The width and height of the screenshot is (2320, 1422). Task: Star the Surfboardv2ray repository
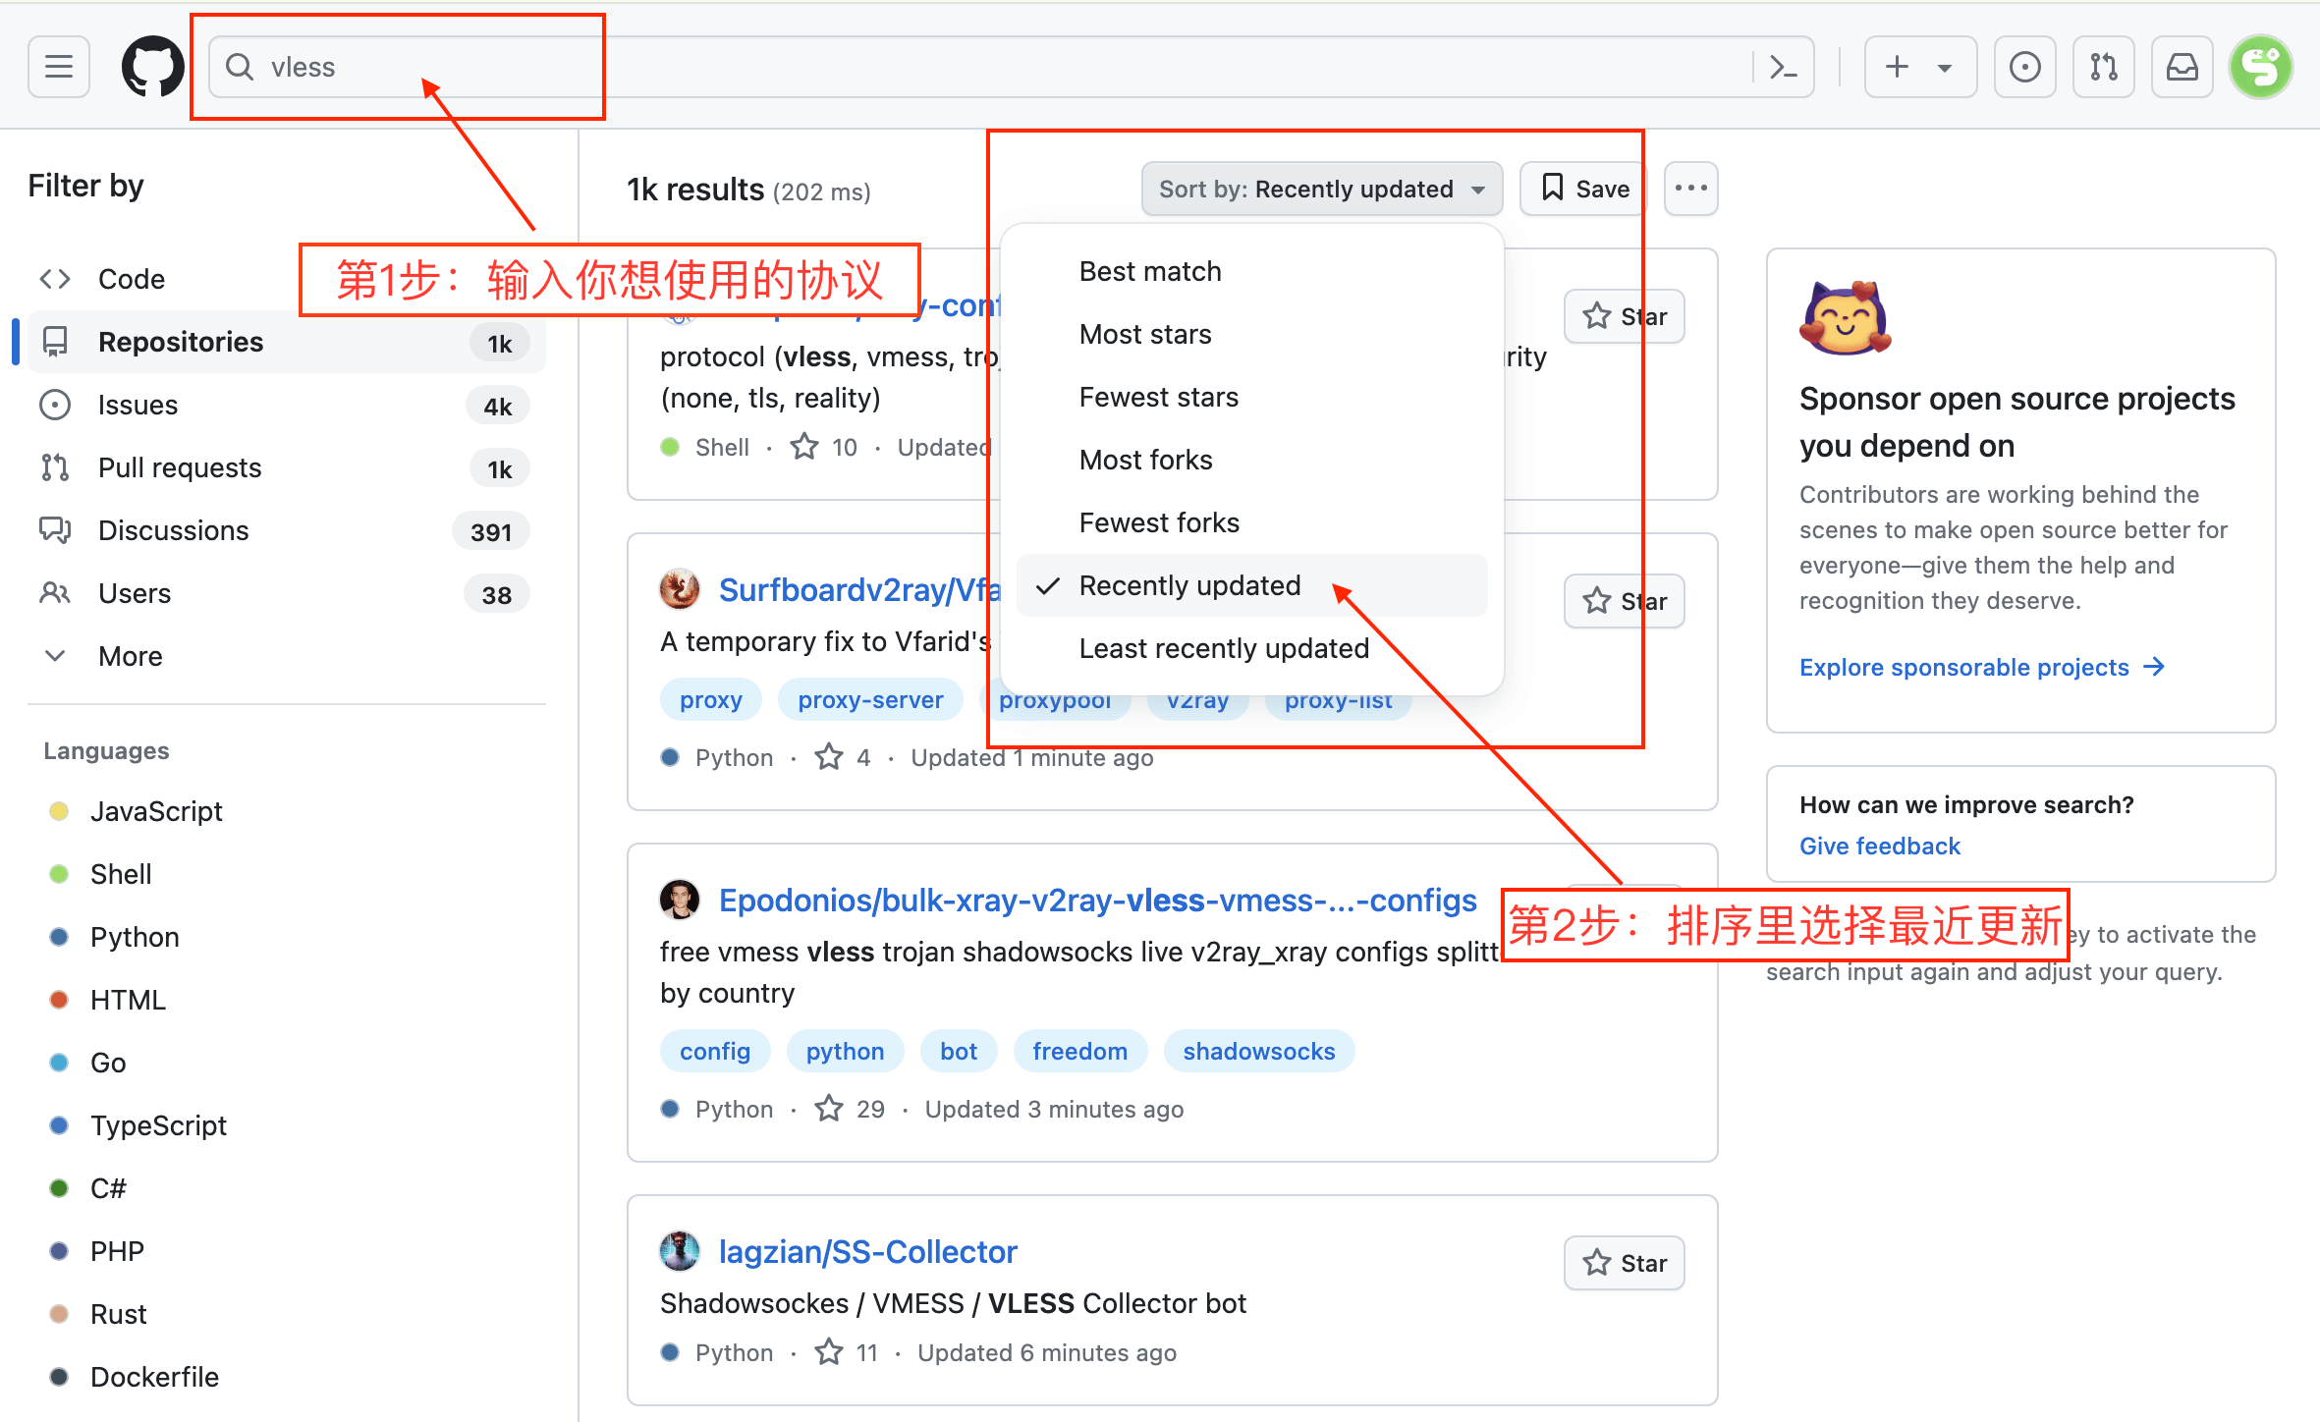1623,600
